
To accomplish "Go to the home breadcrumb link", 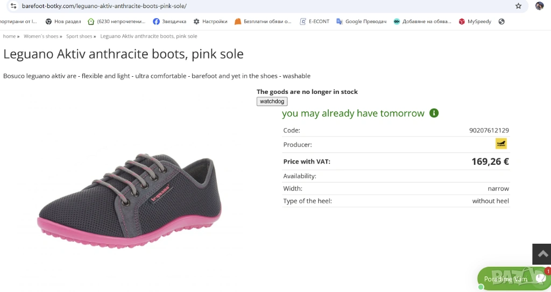I will click(x=9, y=36).
